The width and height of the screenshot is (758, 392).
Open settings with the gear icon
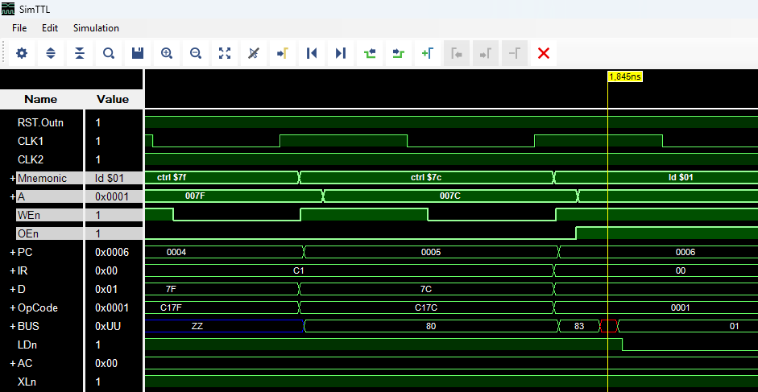tap(22, 53)
